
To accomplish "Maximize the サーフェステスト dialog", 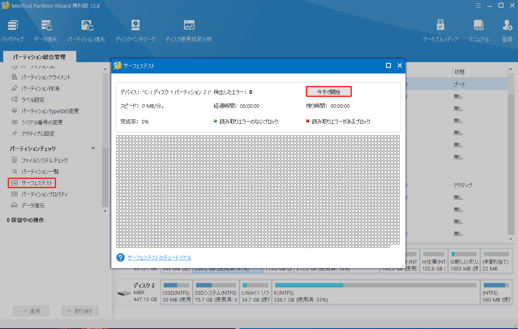I will [x=388, y=65].
